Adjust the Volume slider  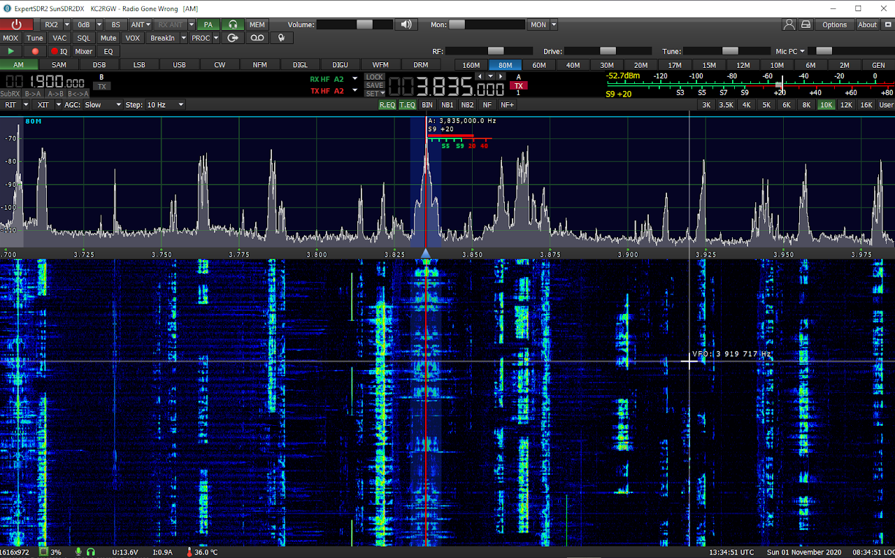[355, 24]
